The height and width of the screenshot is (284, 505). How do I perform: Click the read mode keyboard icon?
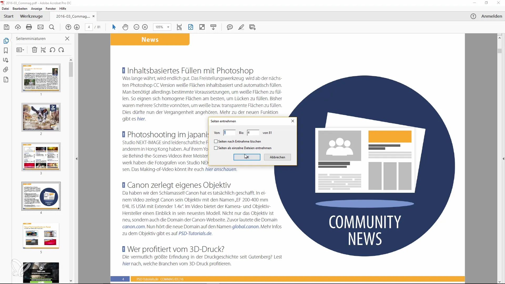[213, 27]
